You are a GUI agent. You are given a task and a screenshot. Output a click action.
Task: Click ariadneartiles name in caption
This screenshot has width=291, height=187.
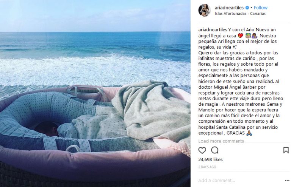(213, 29)
